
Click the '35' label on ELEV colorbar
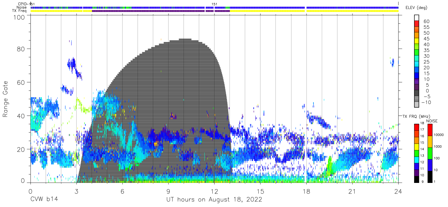point(426,50)
